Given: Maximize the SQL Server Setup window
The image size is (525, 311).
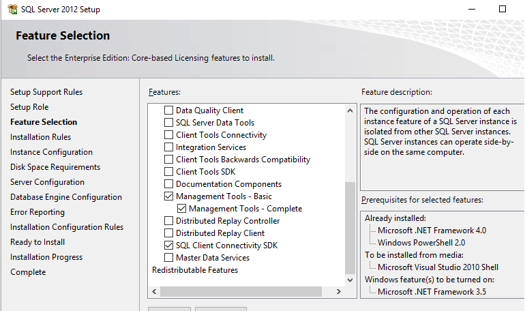Looking at the screenshot, I should tap(502, 9).
